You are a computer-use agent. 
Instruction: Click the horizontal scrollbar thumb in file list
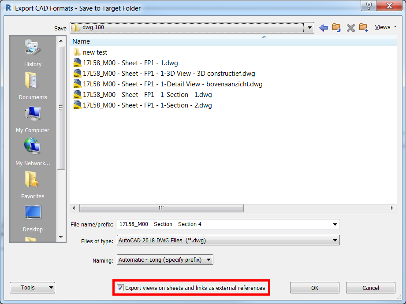coord(161,208)
